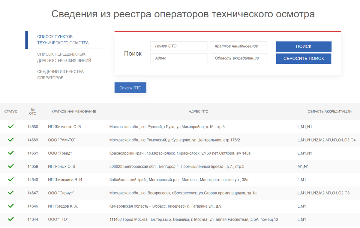Screen dimensions: 360x228
Task: Click accreditation M1,N1 for ИП Ярных
Action: click(303, 166)
